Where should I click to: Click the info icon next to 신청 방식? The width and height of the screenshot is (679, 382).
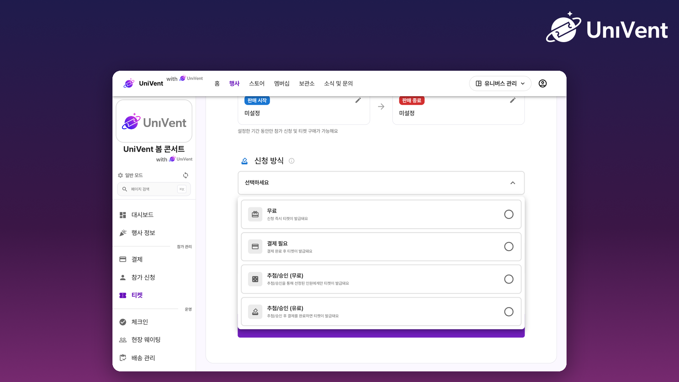(x=291, y=161)
